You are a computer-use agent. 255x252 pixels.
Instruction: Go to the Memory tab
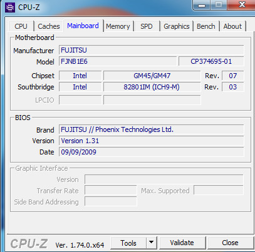(118, 26)
